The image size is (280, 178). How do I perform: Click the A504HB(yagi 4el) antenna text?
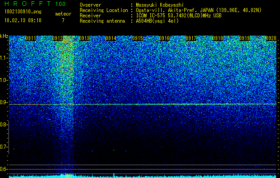pos(157,21)
